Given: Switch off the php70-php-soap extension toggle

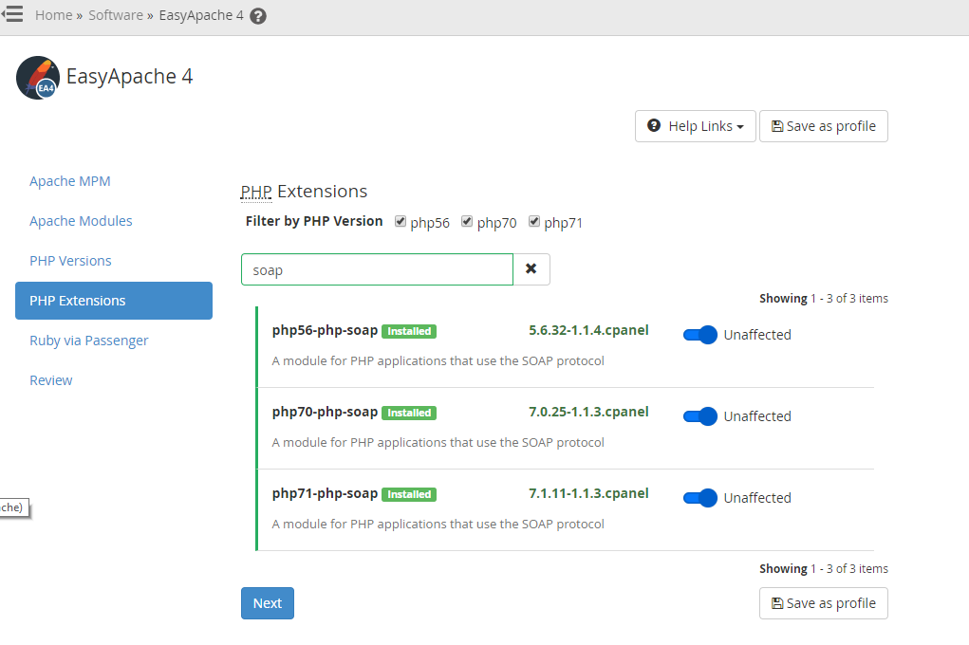Looking at the screenshot, I should tap(700, 416).
